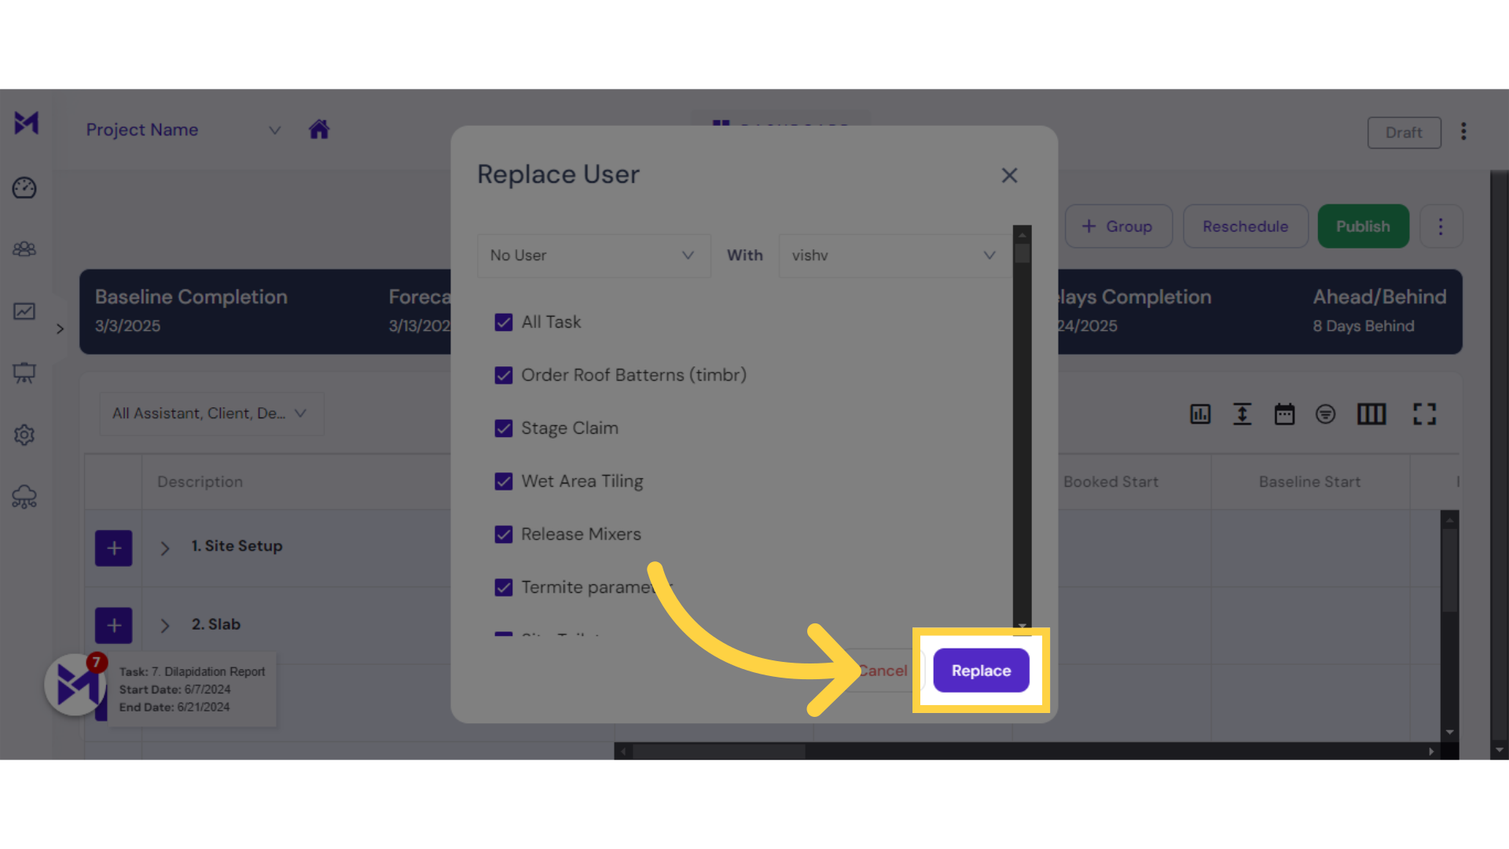This screenshot has height=849, width=1509.
Task: Click the Reschedule tab option
Action: click(1245, 226)
